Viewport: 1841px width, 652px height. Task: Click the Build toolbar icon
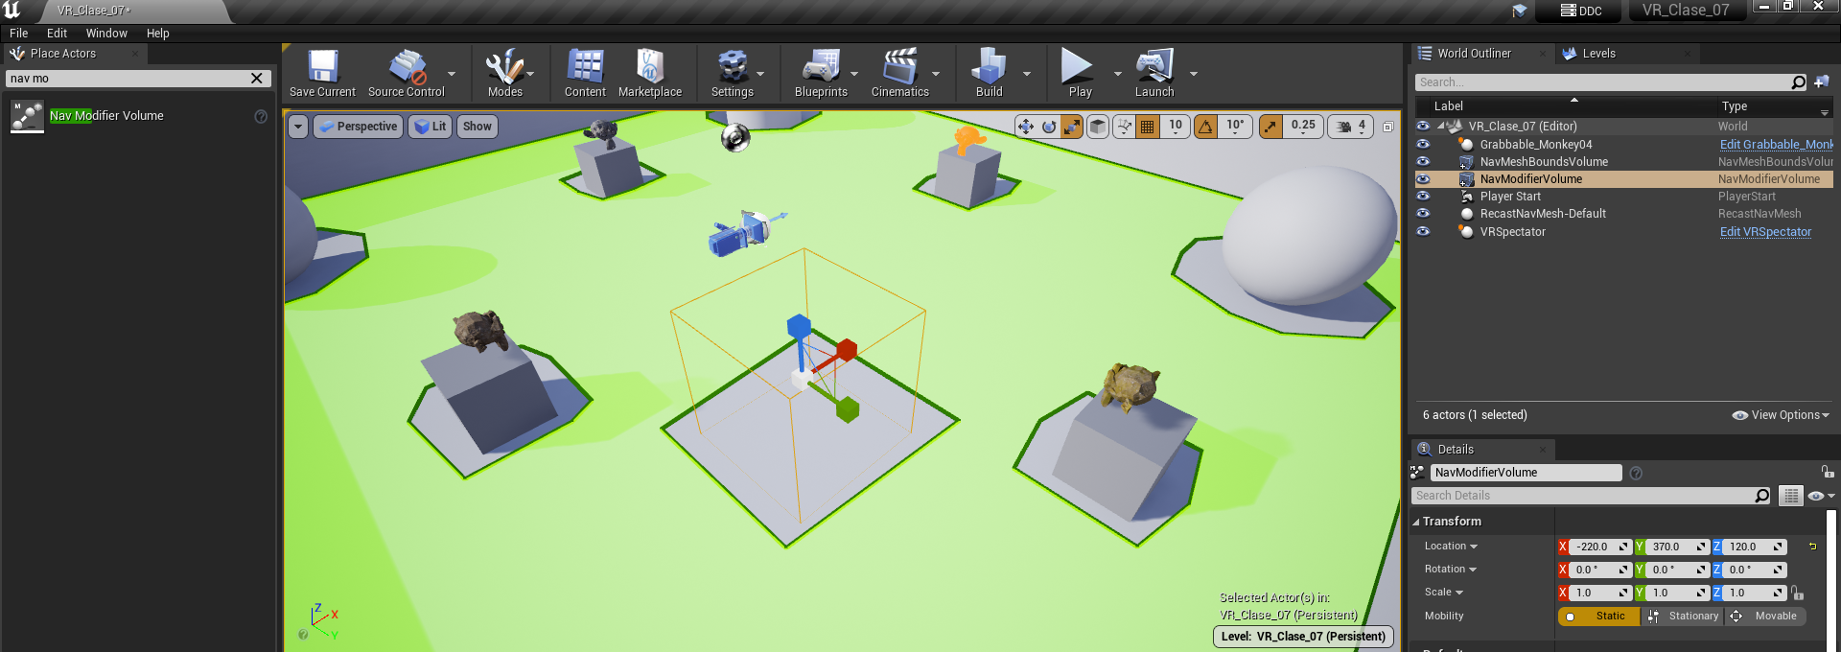[989, 66]
